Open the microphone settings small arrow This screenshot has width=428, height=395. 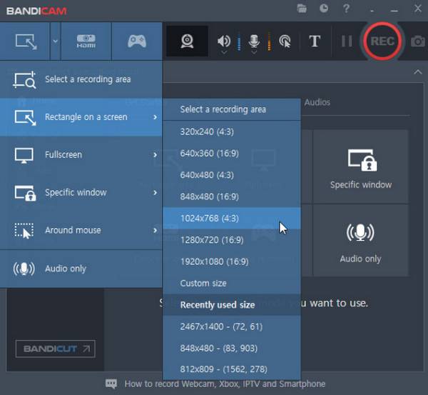[254, 52]
